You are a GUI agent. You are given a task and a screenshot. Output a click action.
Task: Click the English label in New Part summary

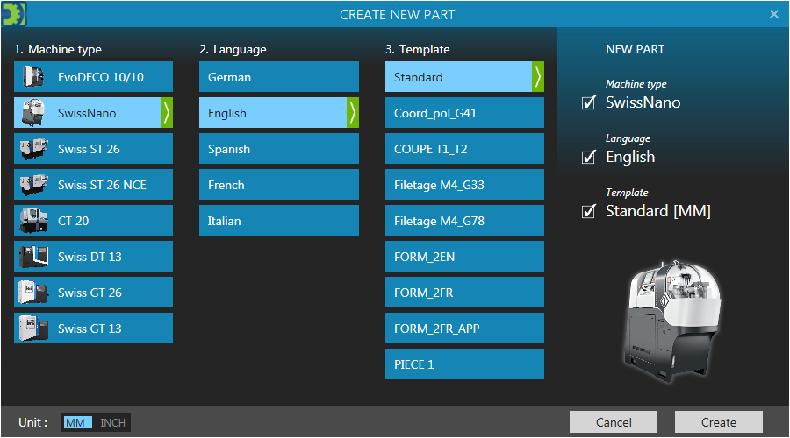(630, 157)
